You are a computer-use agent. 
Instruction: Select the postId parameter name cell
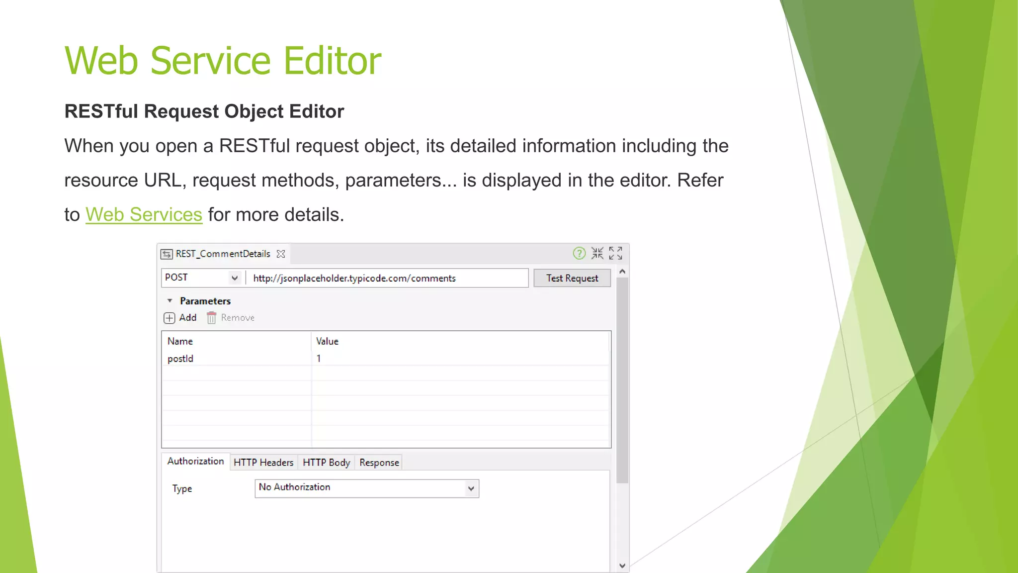pyautogui.click(x=237, y=359)
